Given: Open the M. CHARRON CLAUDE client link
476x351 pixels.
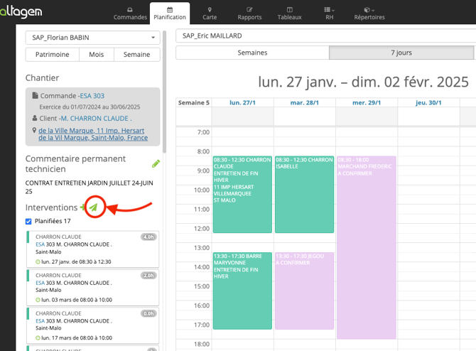Looking at the screenshot, I should (96, 118).
